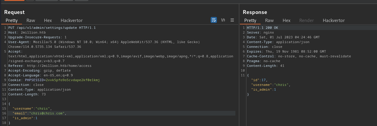Viewport: 377px width, 126px height.
Task: Click the request "is_admin":1 JSON line
Action: (25, 118)
